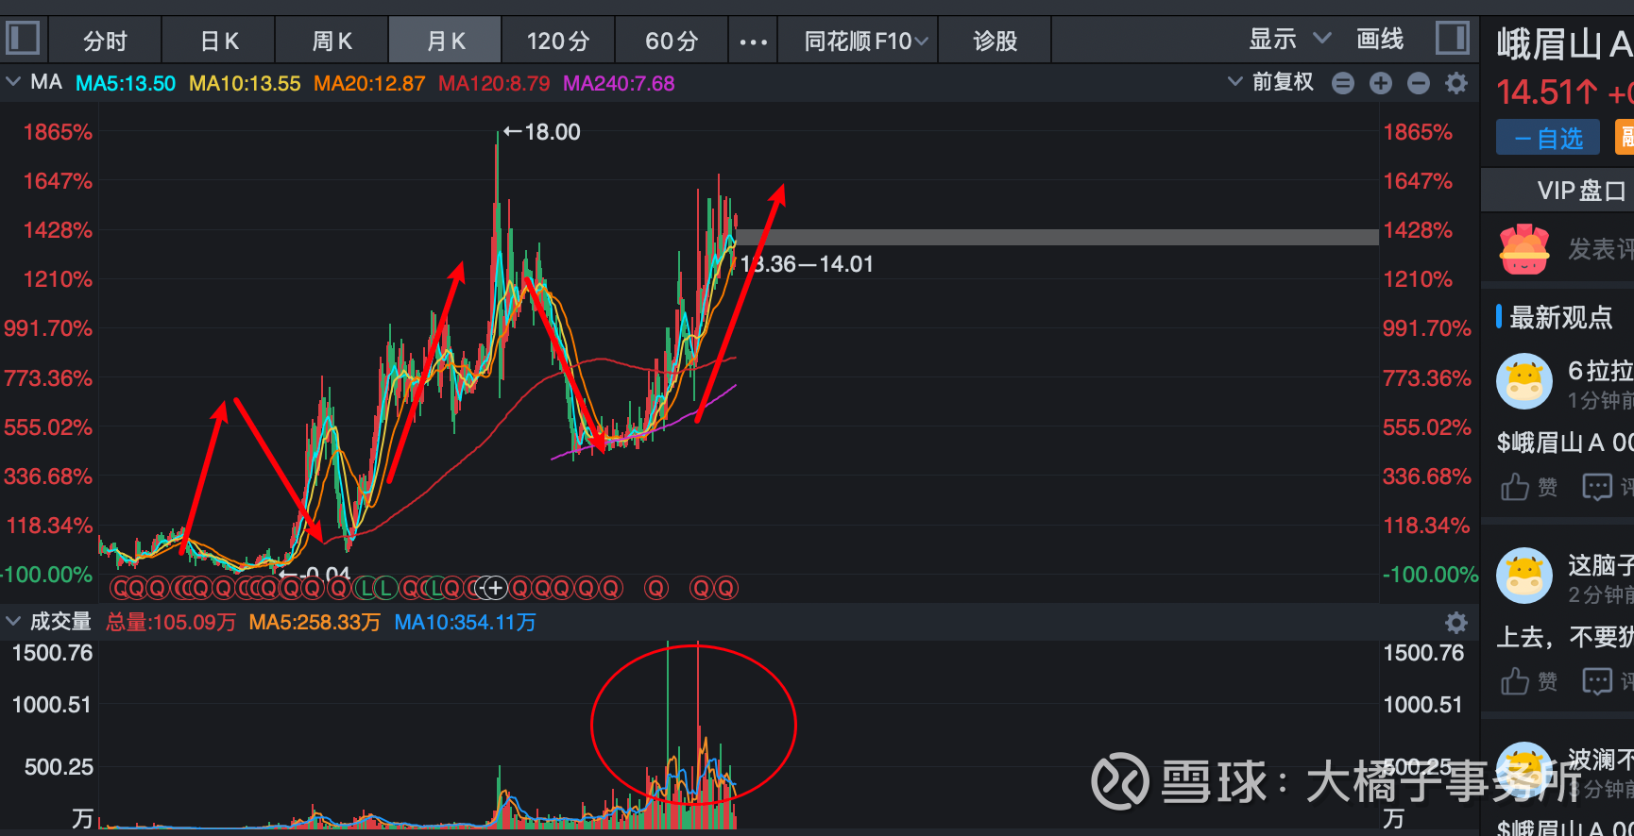Screen dimensions: 1634x836
Task: Toggle the left sidebar panel icon
Action: pos(23,39)
